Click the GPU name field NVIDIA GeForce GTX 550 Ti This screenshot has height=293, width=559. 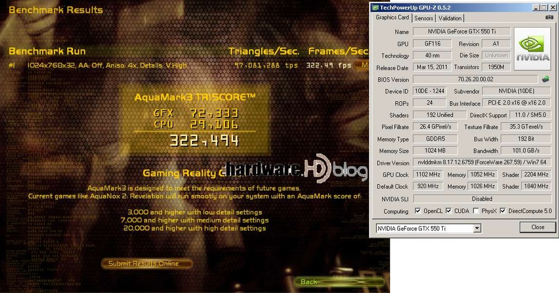click(462, 31)
